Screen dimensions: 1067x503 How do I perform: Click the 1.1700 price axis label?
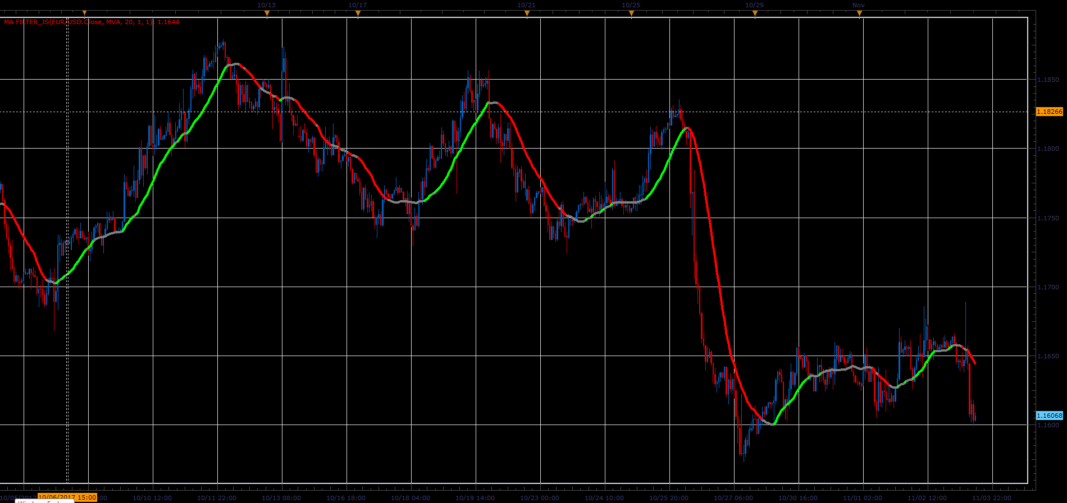coord(1048,287)
